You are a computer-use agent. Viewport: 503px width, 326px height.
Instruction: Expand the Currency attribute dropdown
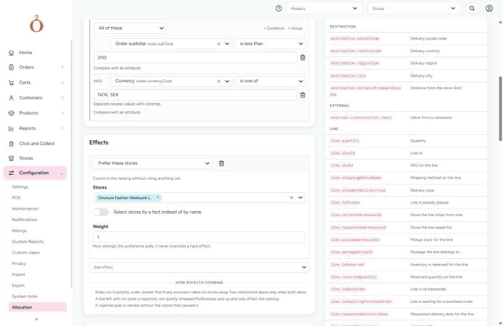coord(227,82)
